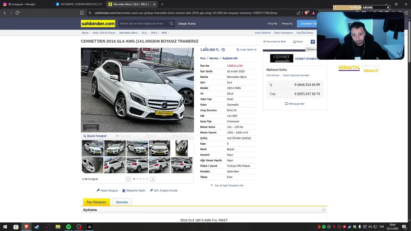This screenshot has height=231, width=411.
Task: Open seller's Tüm ilanları link
Action: 273,75
